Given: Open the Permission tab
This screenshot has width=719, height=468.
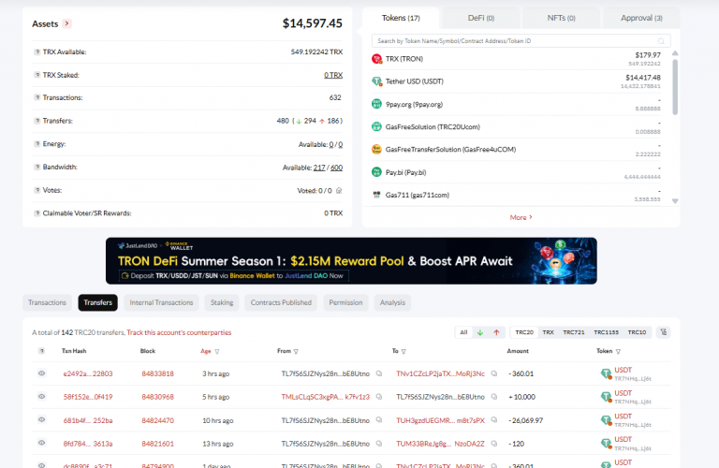Looking at the screenshot, I should (x=345, y=302).
